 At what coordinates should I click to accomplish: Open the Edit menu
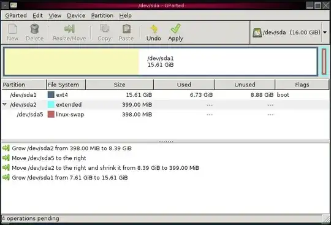(37, 15)
